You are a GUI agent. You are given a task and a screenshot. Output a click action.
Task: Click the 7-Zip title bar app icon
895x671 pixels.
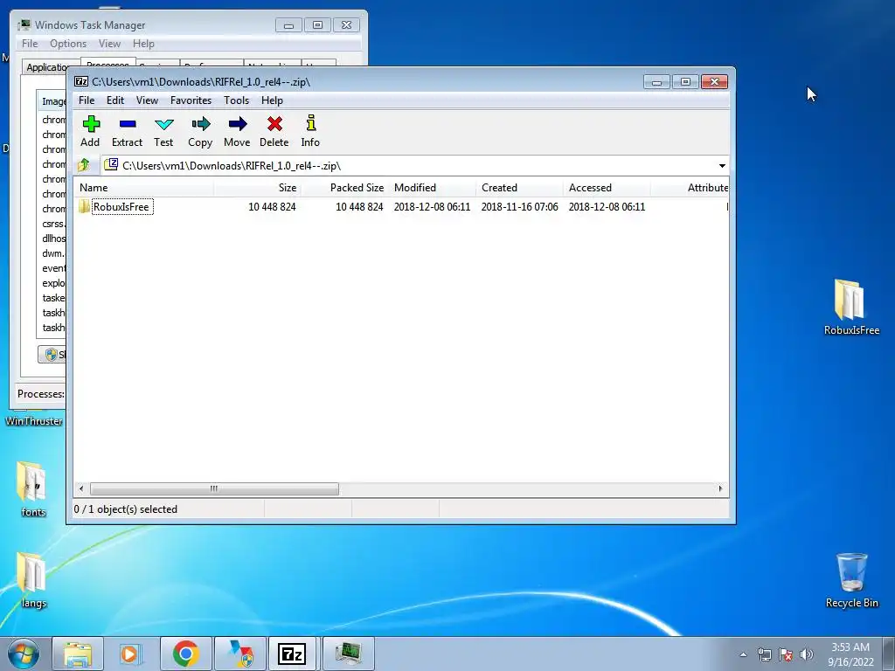(81, 81)
